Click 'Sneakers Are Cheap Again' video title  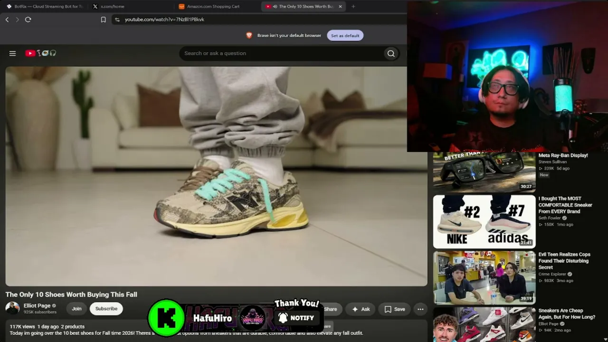coord(567,314)
